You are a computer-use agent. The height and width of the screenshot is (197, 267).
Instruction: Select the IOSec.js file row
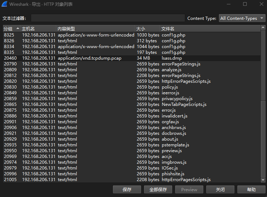click(132, 168)
